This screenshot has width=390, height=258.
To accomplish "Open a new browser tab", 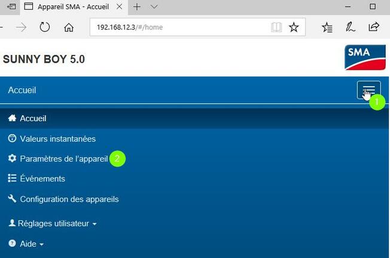I will click(x=137, y=7).
